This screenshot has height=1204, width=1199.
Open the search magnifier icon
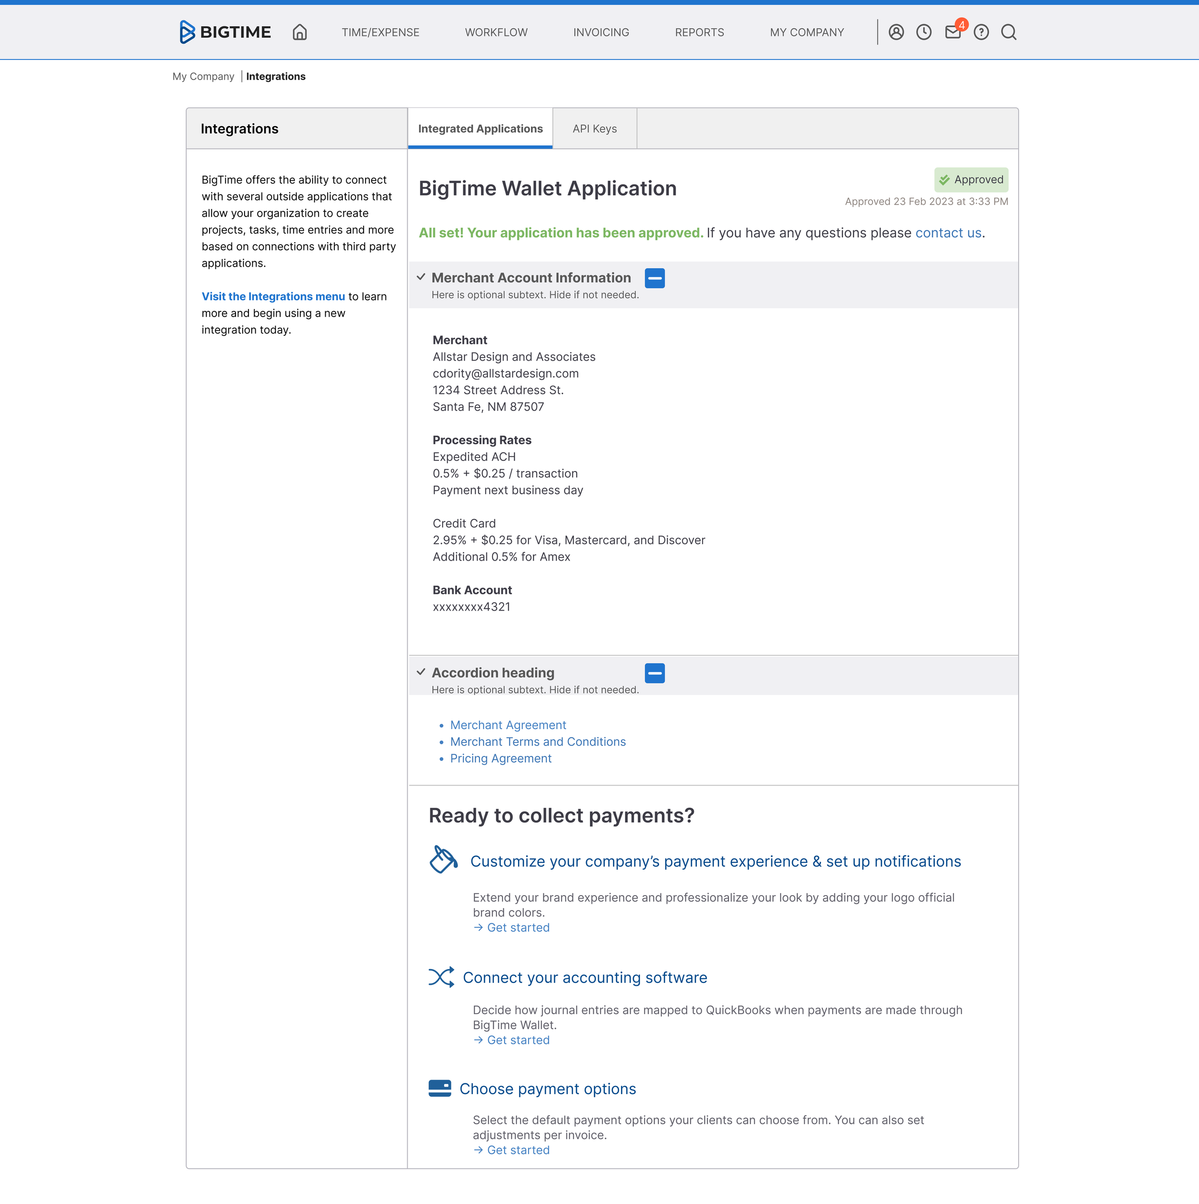[1008, 32]
